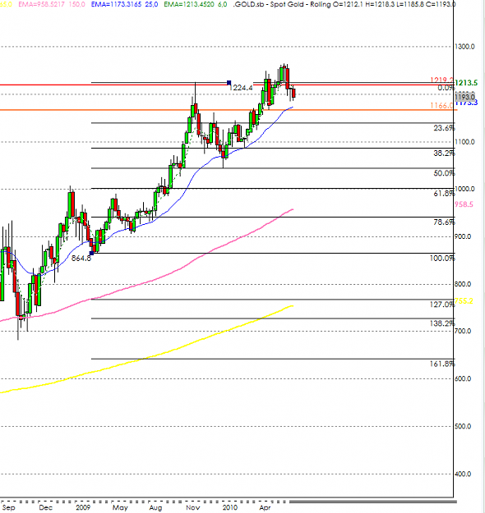The height and width of the screenshot is (513, 485).
Task: Click the 0.0% Fibonacci label
Action: coord(446,88)
